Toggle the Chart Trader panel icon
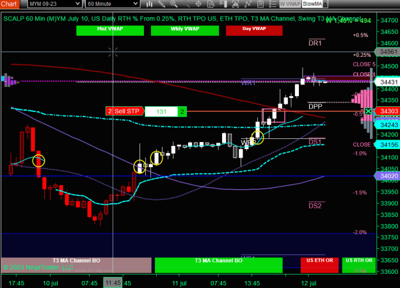This screenshot has width=400, height=288. point(223,4)
